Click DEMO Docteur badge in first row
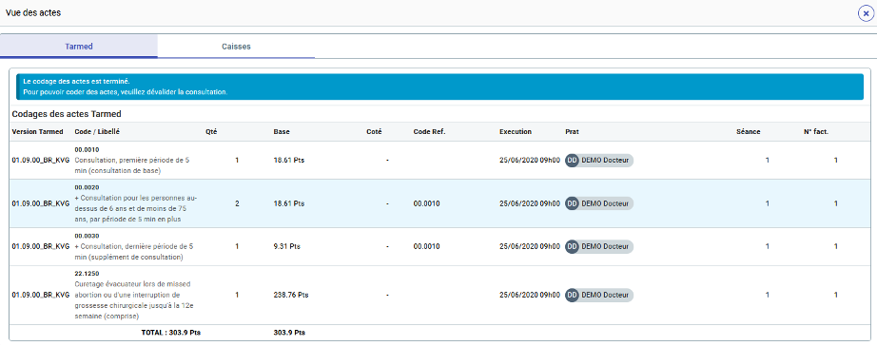 599,161
